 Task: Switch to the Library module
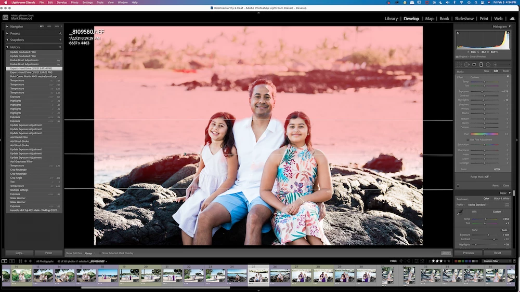(x=391, y=19)
